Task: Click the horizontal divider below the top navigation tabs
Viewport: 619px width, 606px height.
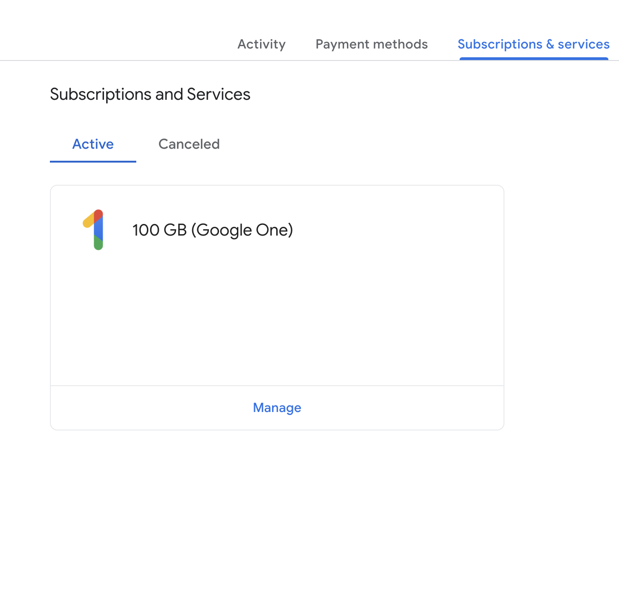Action: click(x=309, y=61)
